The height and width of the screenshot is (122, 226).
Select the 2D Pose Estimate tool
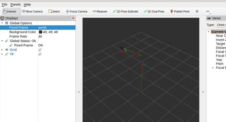click(125, 11)
